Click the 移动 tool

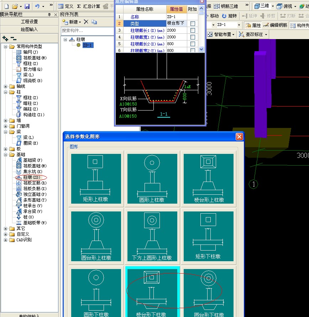[x=212, y=16]
